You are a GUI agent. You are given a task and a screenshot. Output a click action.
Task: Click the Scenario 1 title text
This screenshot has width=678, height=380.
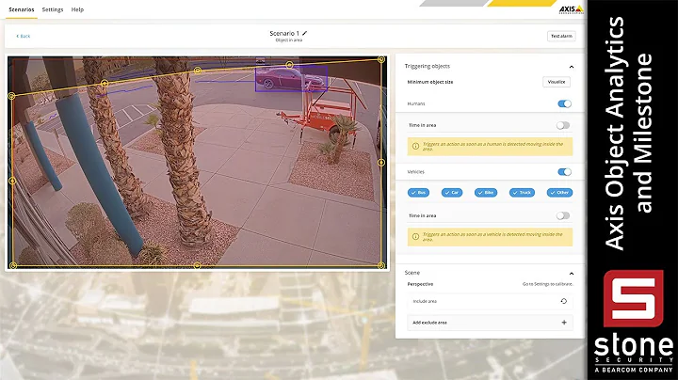pos(284,33)
